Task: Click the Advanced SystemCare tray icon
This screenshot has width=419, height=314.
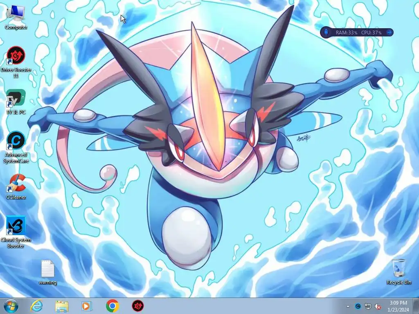Action: click(358, 306)
